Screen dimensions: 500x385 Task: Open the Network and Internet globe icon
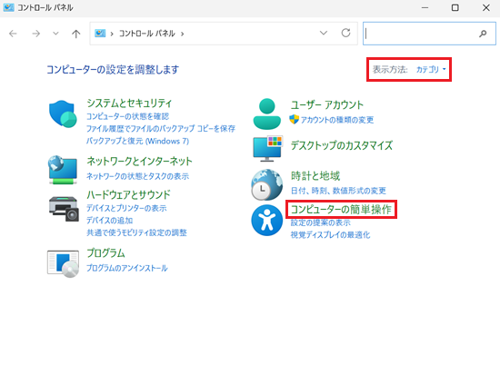(63, 170)
